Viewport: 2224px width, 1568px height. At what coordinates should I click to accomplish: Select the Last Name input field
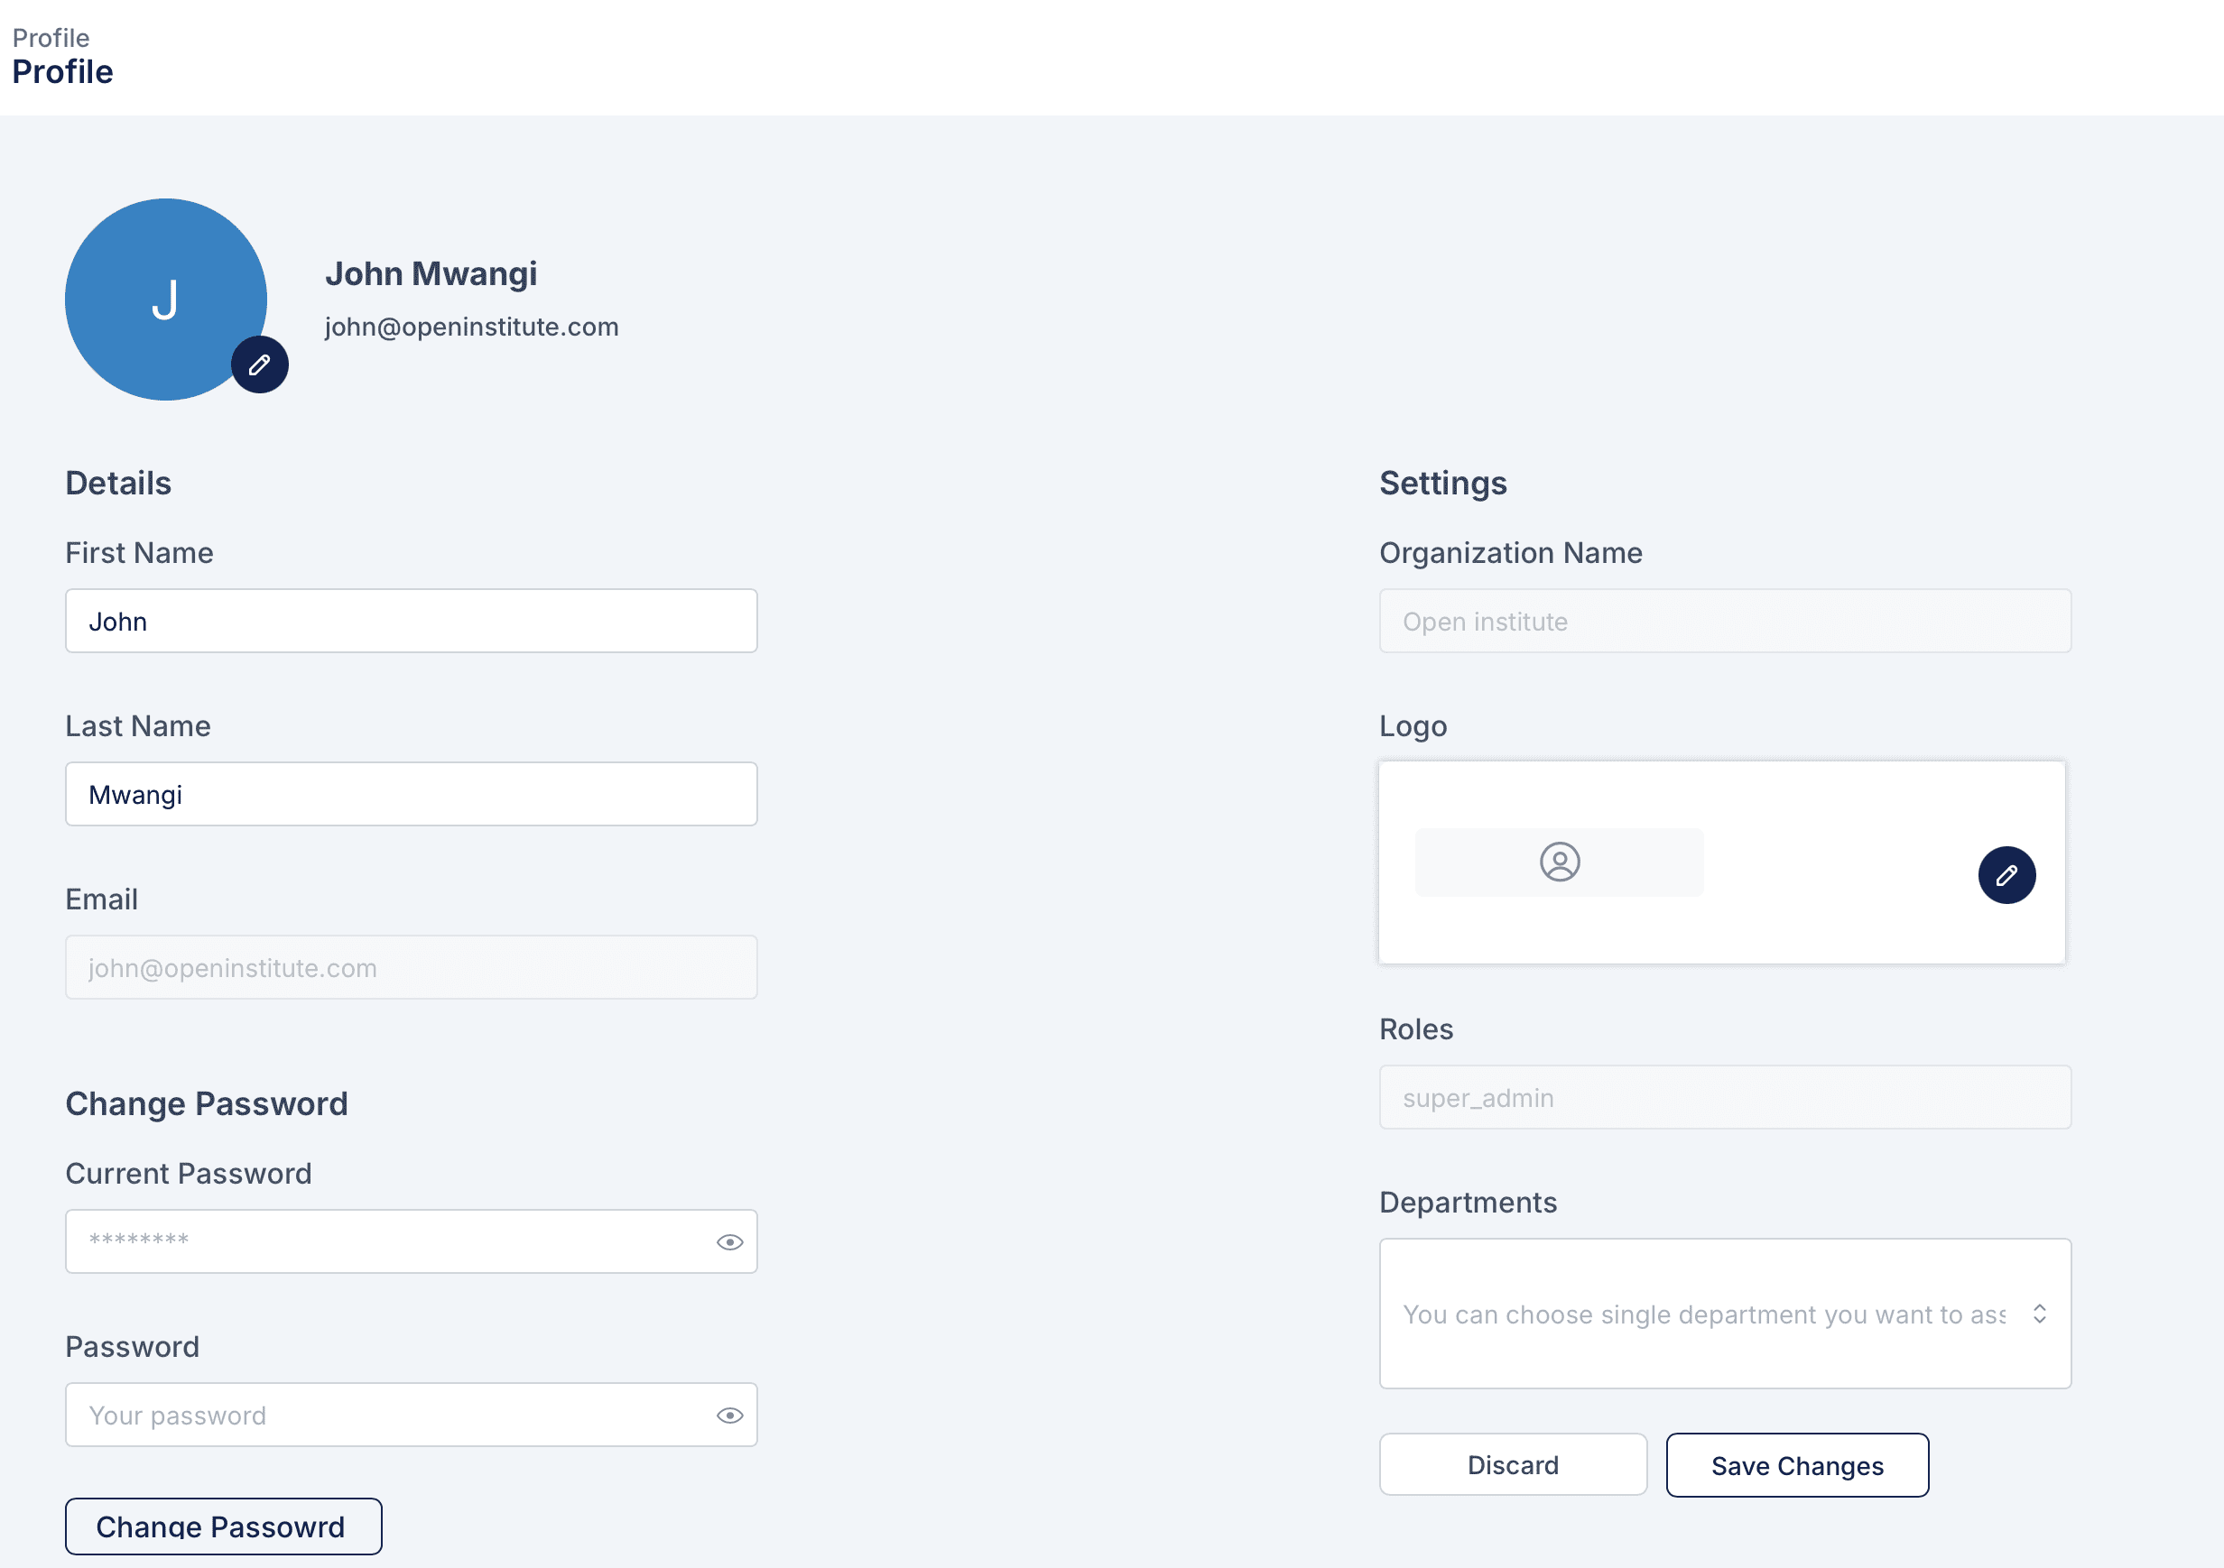pyautogui.click(x=411, y=792)
